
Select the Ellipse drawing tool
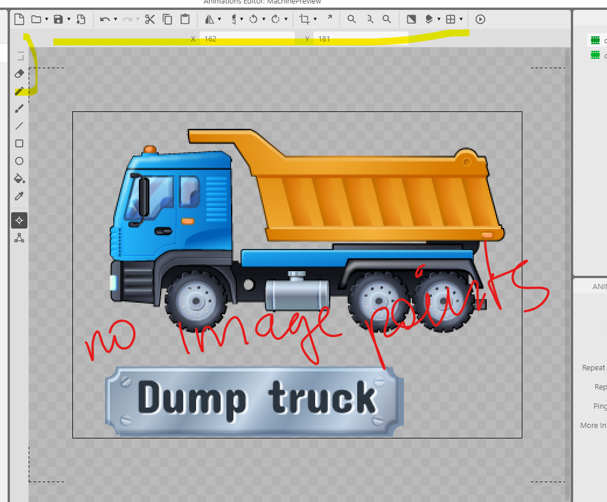click(19, 161)
